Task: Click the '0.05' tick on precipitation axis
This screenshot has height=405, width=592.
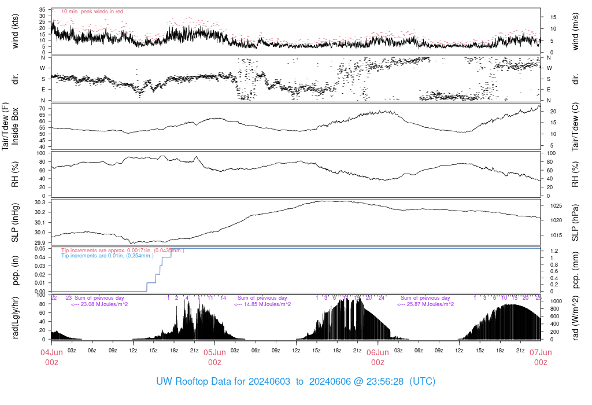Action: coord(40,248)
